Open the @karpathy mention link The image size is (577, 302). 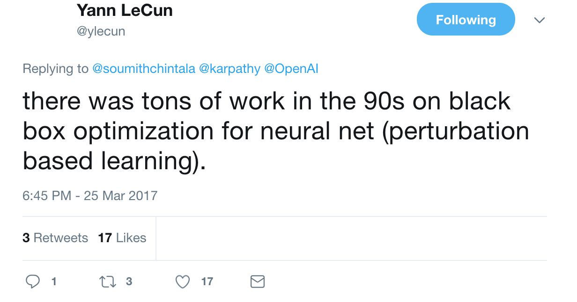[x=229, y=69]
